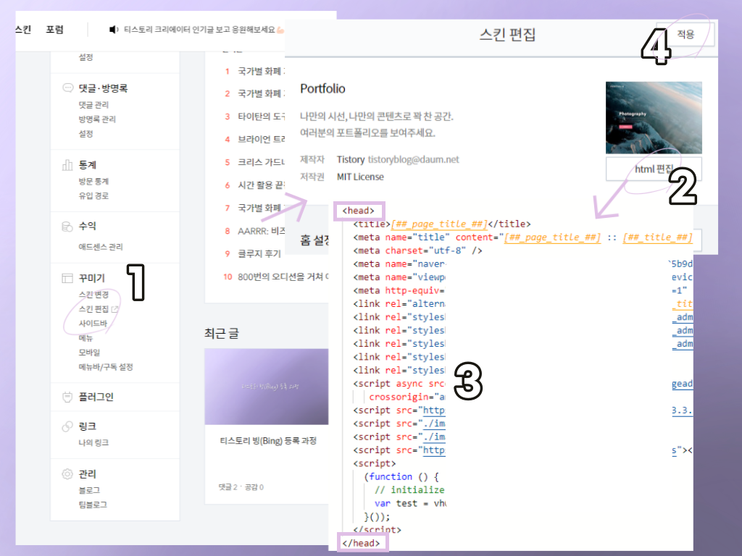Click the external link icon beside 스킨 편집
The height and width of the screenshot is (556, 742).
pyautogui.click(x=114, y=309)
